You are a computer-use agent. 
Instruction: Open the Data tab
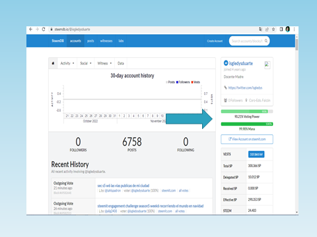coord(121,63)
